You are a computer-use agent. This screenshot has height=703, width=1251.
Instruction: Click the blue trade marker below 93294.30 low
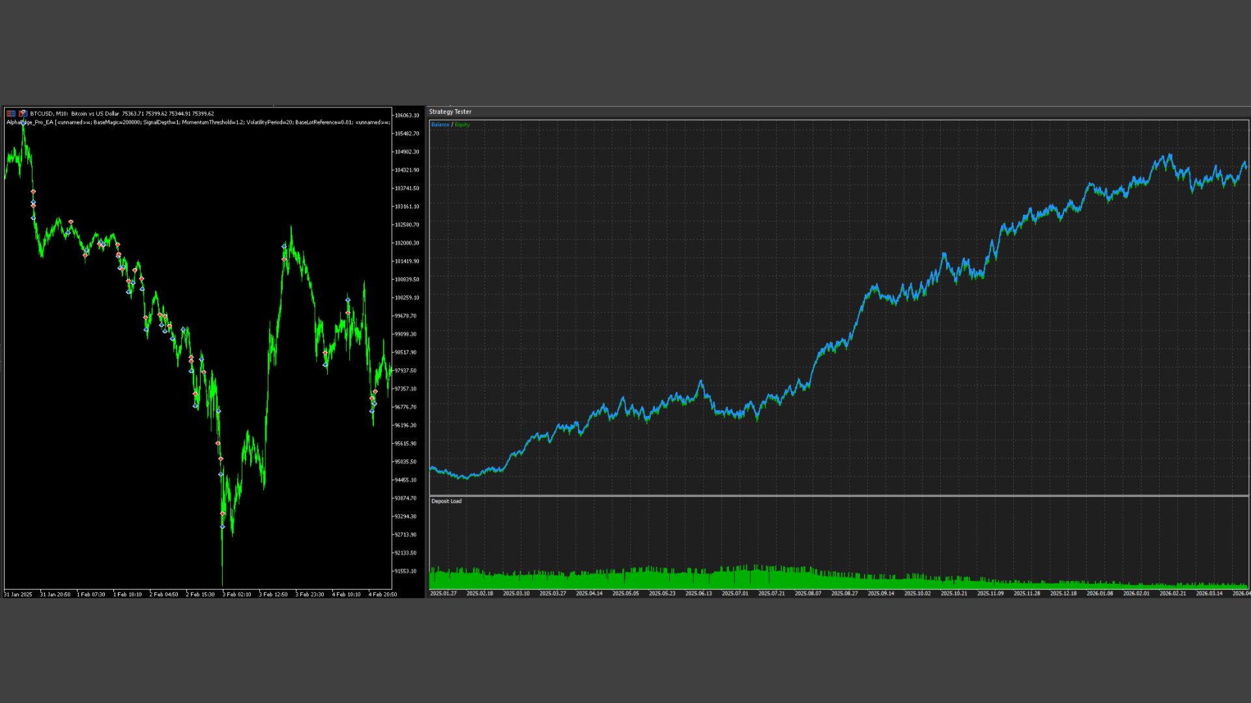(x=223, y=527)
